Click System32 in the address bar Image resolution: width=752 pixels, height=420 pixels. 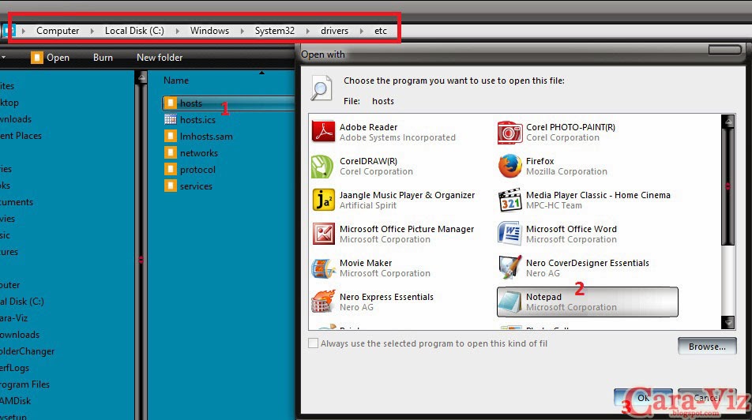click(274, 31)
